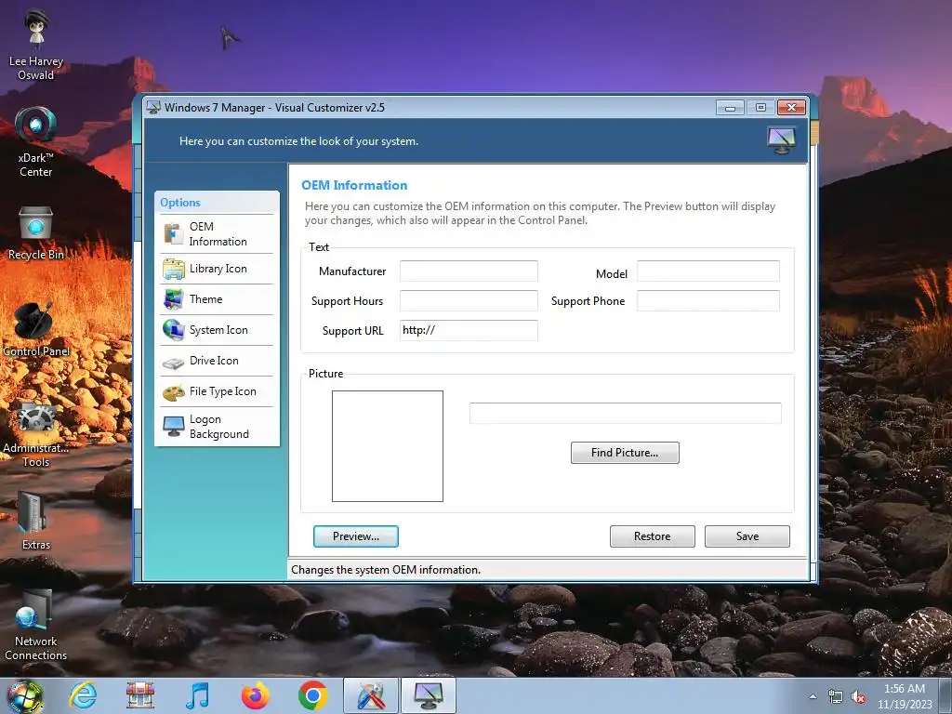The width and height of the screenshot is (952, 714).
Task: Focus the Model text field
Action: [x=707, y=271]
